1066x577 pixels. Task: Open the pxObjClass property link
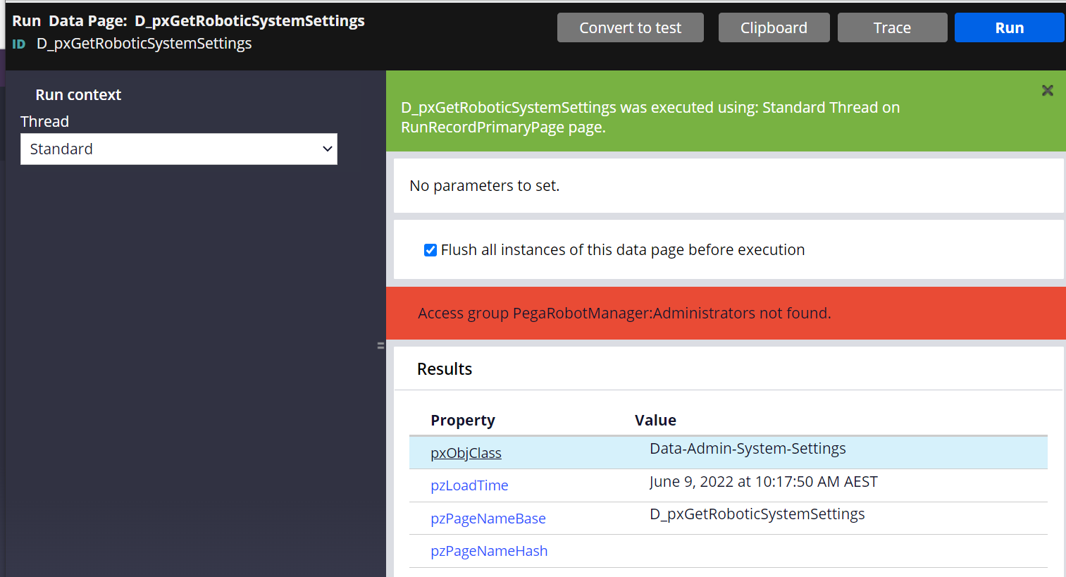pos(466,453)
